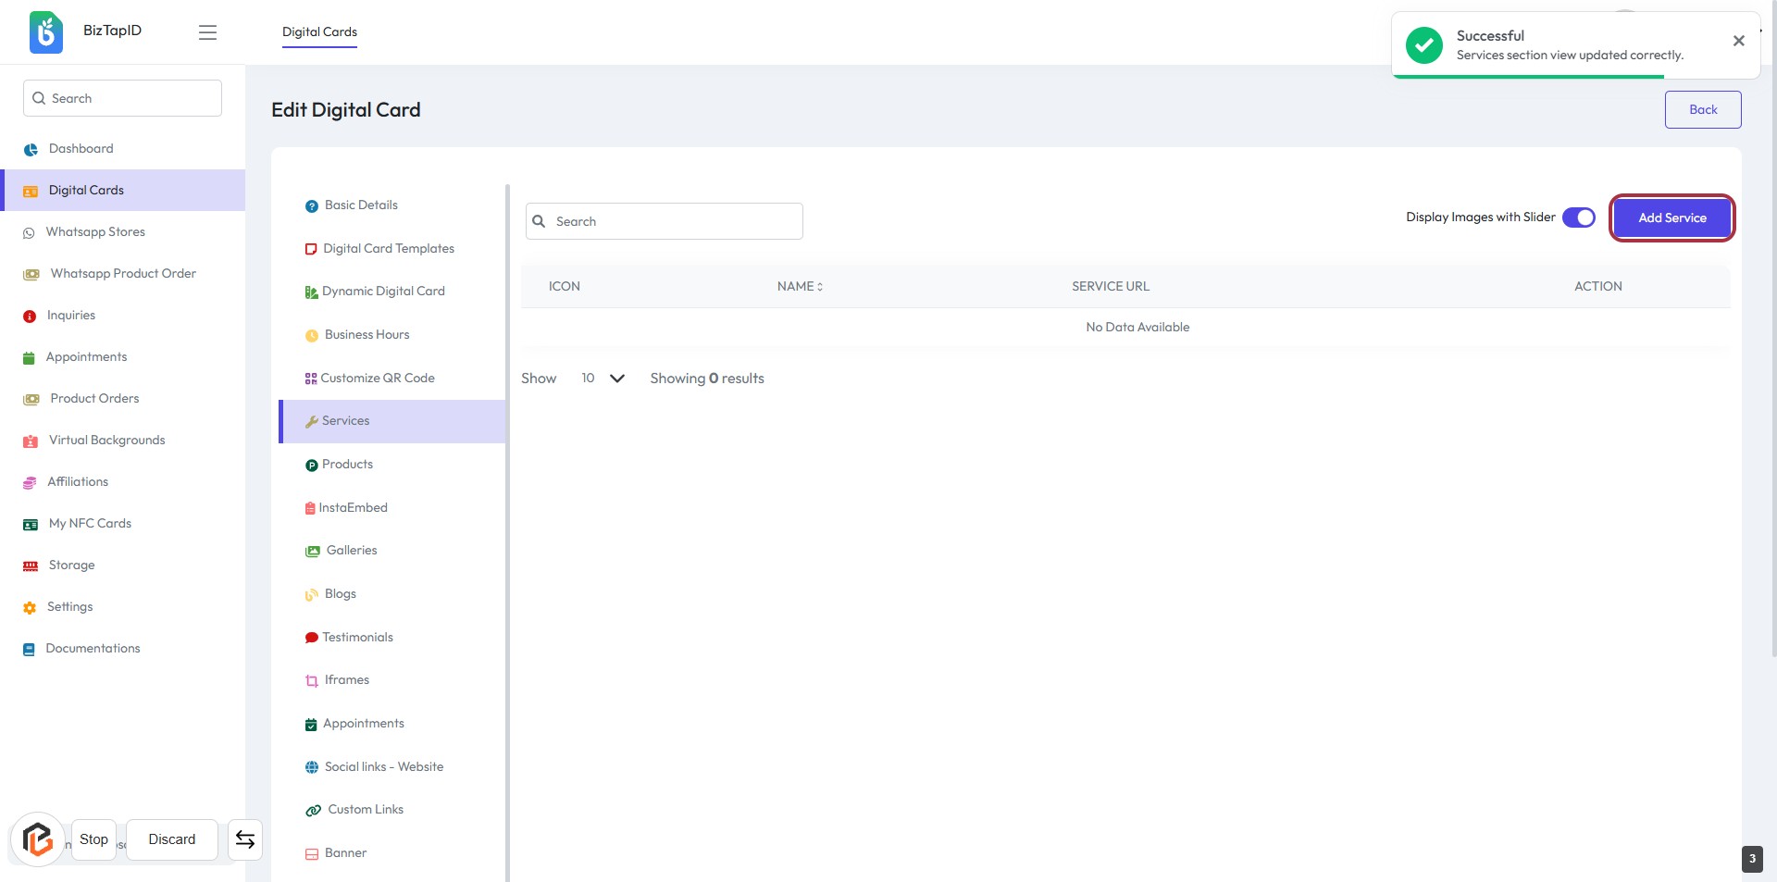Image resolution: width=1777 pixels, height=882 pixels.
Task: Collapse sidebar with hamburger menu icon
Action: coord(207,32)
